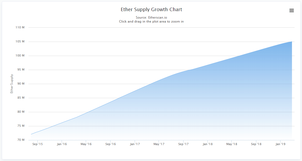Click the 110 M y-axis label
302x161 pixels.
[x=20, y=28]
